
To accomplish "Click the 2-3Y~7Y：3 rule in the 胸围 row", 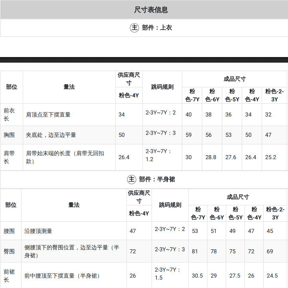I will (x=160, y=133).
